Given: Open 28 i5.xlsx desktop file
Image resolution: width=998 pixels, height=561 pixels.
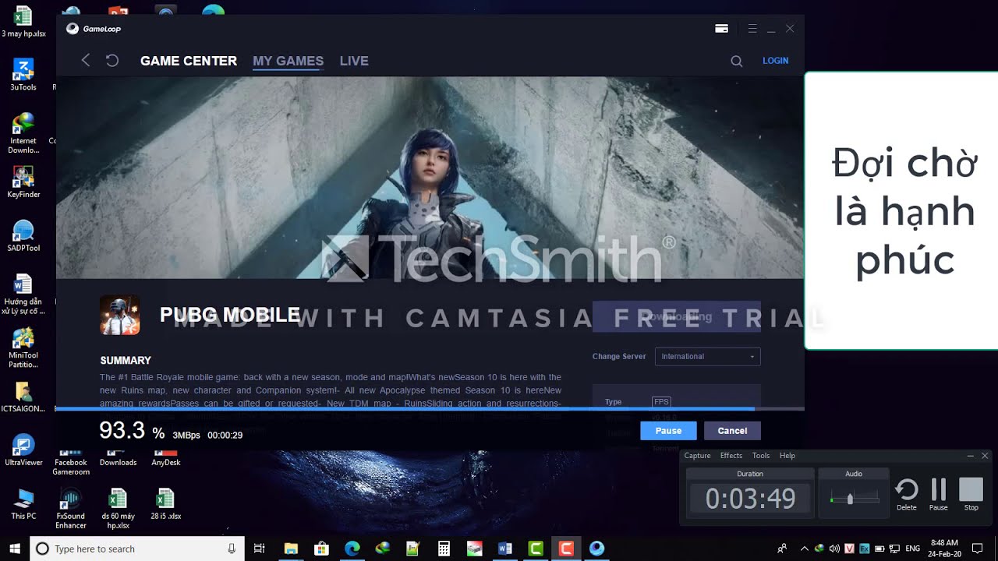Looking at the screenshot, I should (x=165, y=504).
